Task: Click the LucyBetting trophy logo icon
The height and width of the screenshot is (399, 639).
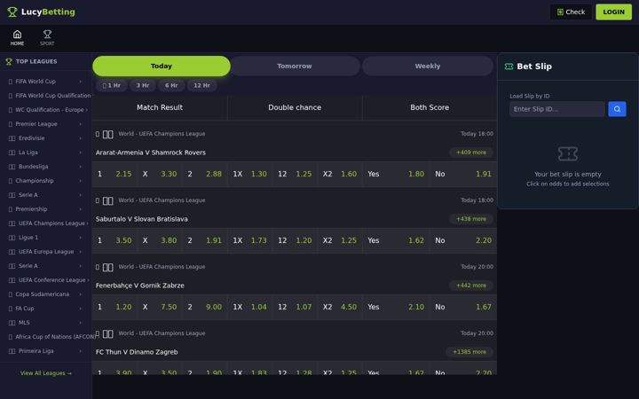Action: click(12, 12)
